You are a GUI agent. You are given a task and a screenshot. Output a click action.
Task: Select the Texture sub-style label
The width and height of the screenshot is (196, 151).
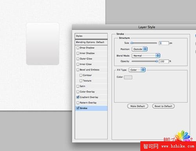[x=87, y=81]
